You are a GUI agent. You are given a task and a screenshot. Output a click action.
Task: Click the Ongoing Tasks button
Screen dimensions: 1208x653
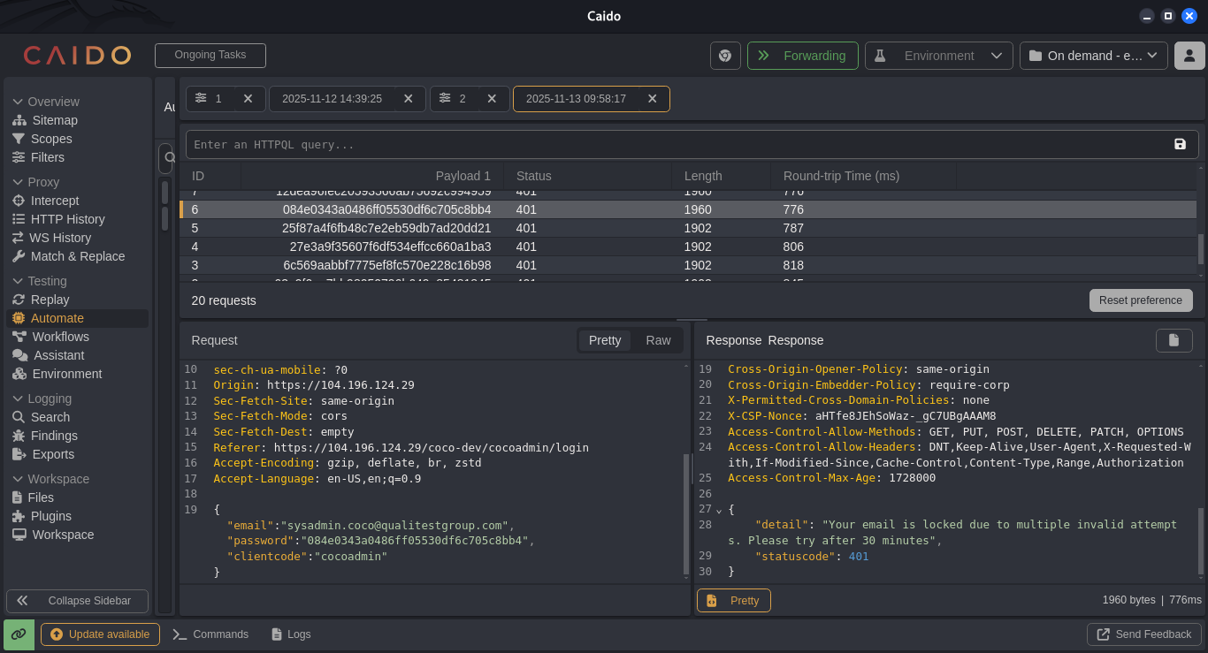[210, 55]
